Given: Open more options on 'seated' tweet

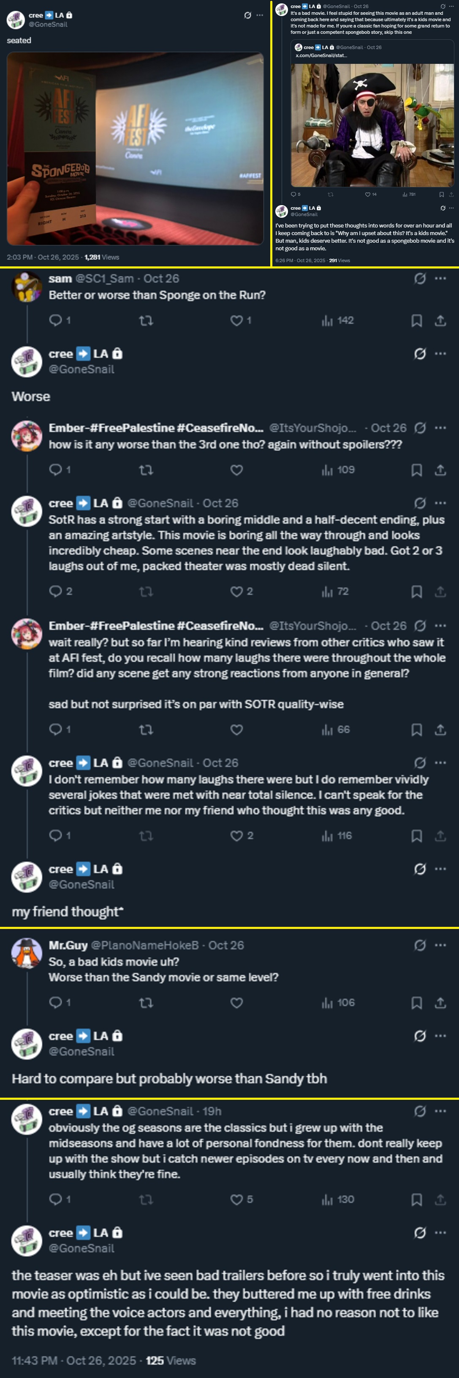Looking at the screenshot, I should pos(260,15).
